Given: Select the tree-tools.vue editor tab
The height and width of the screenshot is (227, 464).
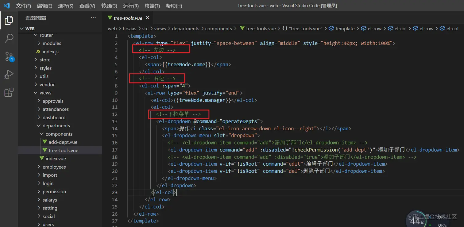Looking at the screenshot, I should click(x=128, y=18).
